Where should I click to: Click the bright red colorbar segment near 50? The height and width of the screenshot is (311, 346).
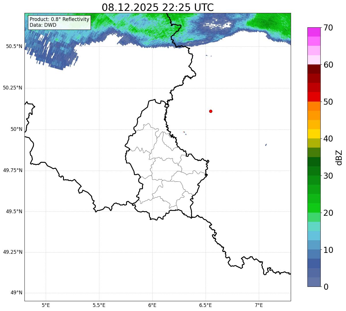pos(314,97)
